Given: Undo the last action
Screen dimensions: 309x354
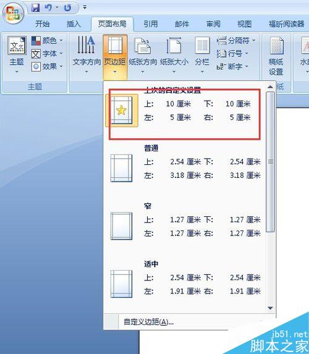Looking at the screenshot, I should [x=48, y=7].
